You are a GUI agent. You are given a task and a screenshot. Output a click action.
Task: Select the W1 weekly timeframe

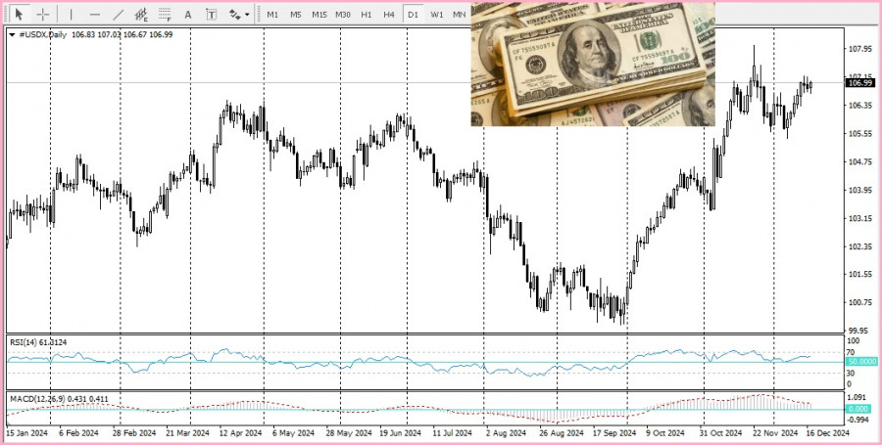[x=436, y=15]
